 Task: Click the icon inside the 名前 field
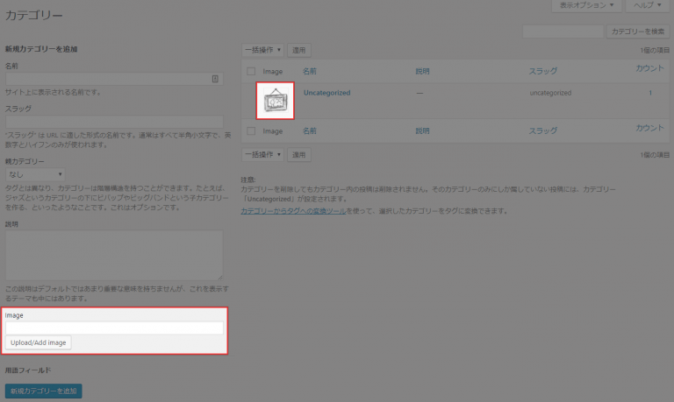click(216, 79)
